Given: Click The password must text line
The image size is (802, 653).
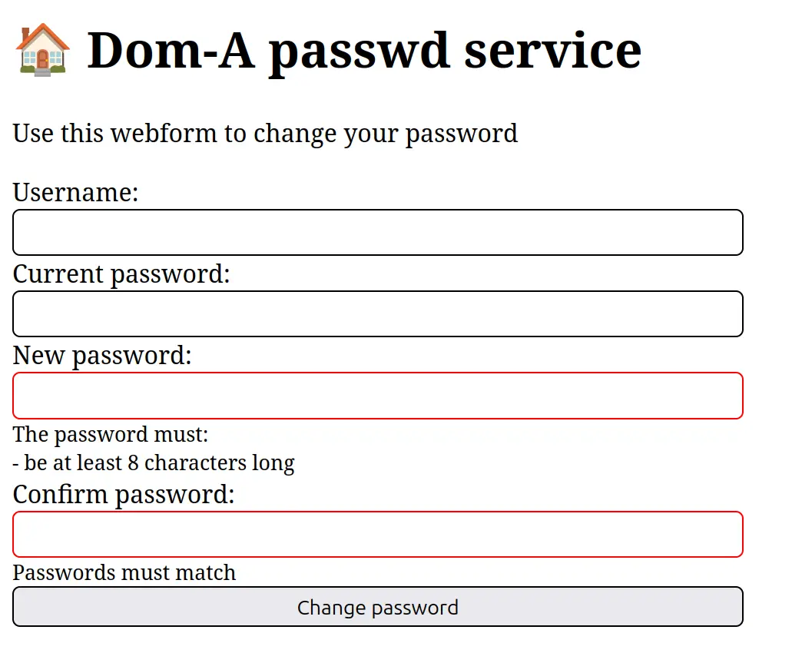Looking at the screenshot, I should point(110,435).
